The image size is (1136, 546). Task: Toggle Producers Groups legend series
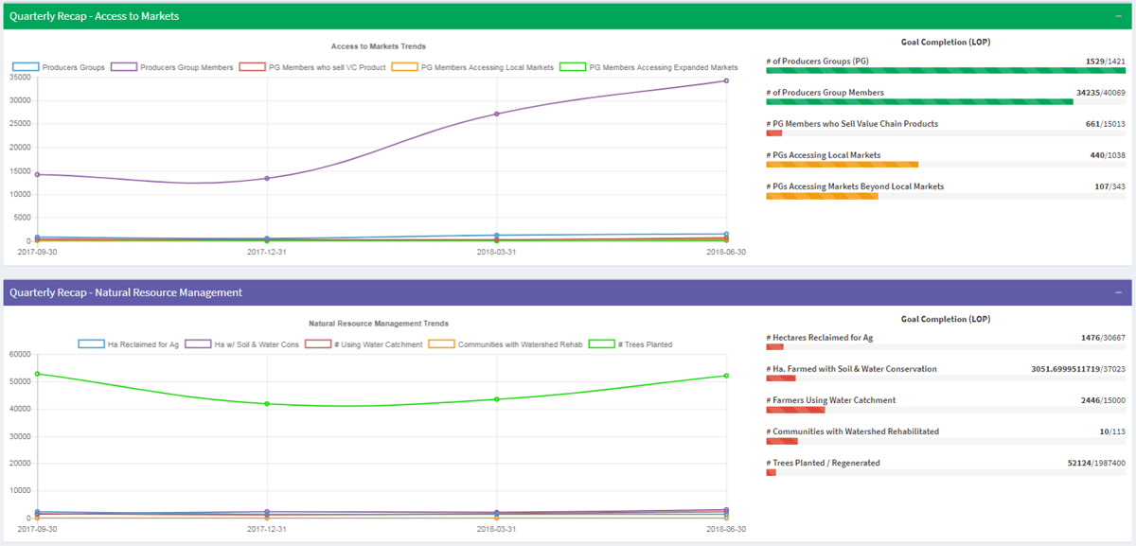point(60,68)
